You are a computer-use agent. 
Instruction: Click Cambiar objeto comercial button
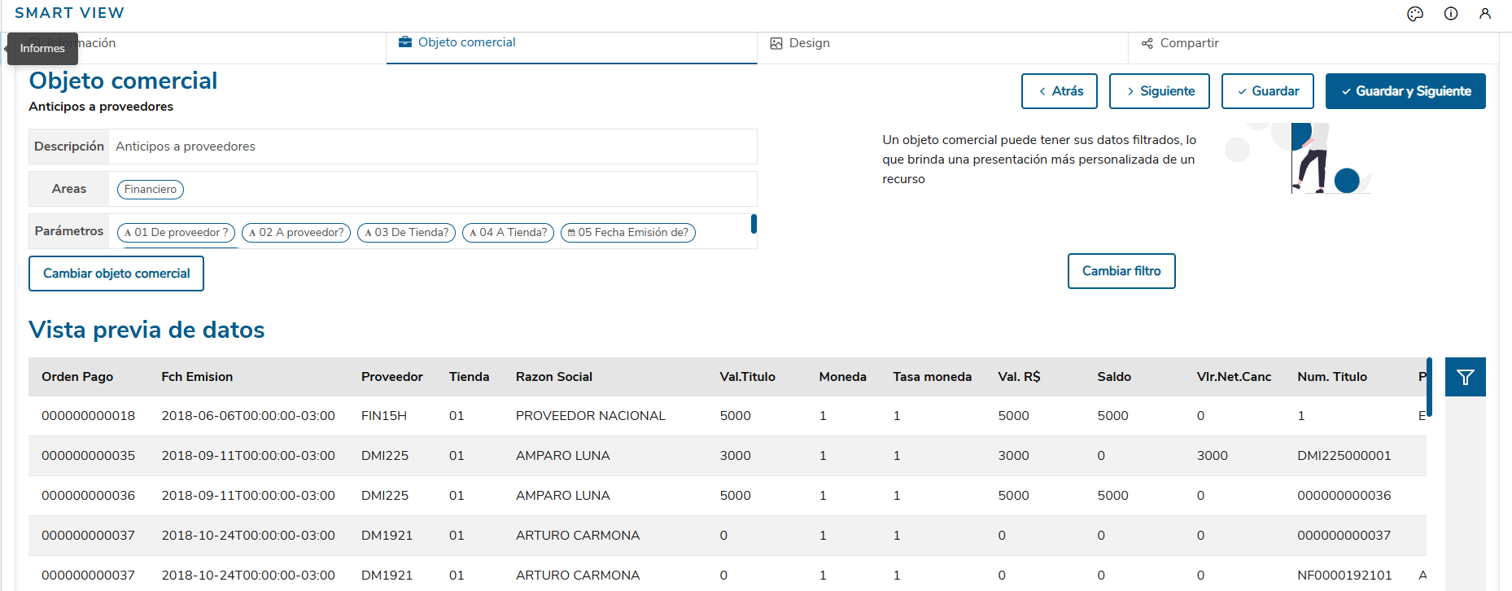pyautogui.click(x=116, y=274)
